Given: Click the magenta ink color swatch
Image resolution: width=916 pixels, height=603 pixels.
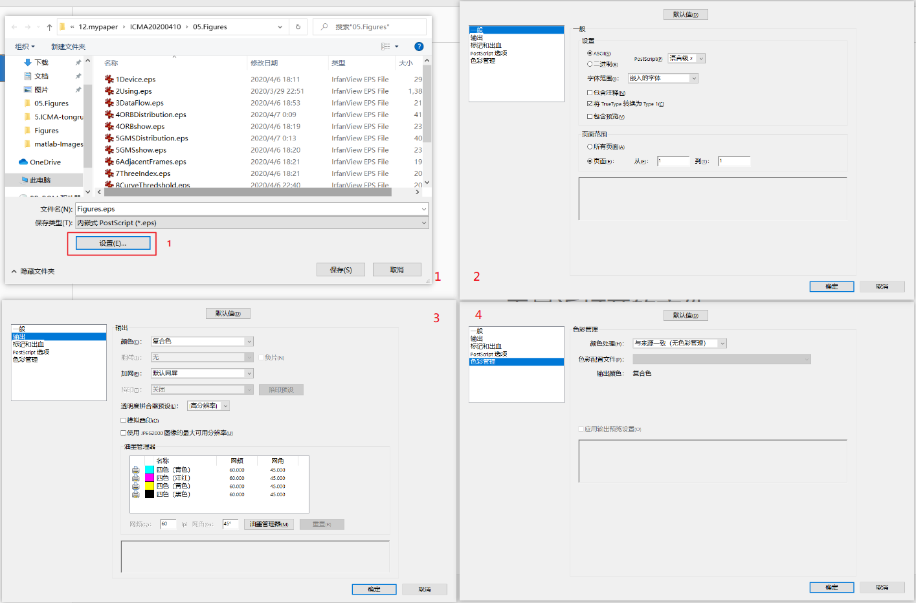Looking at the screenshot, I should click(150, 478).
